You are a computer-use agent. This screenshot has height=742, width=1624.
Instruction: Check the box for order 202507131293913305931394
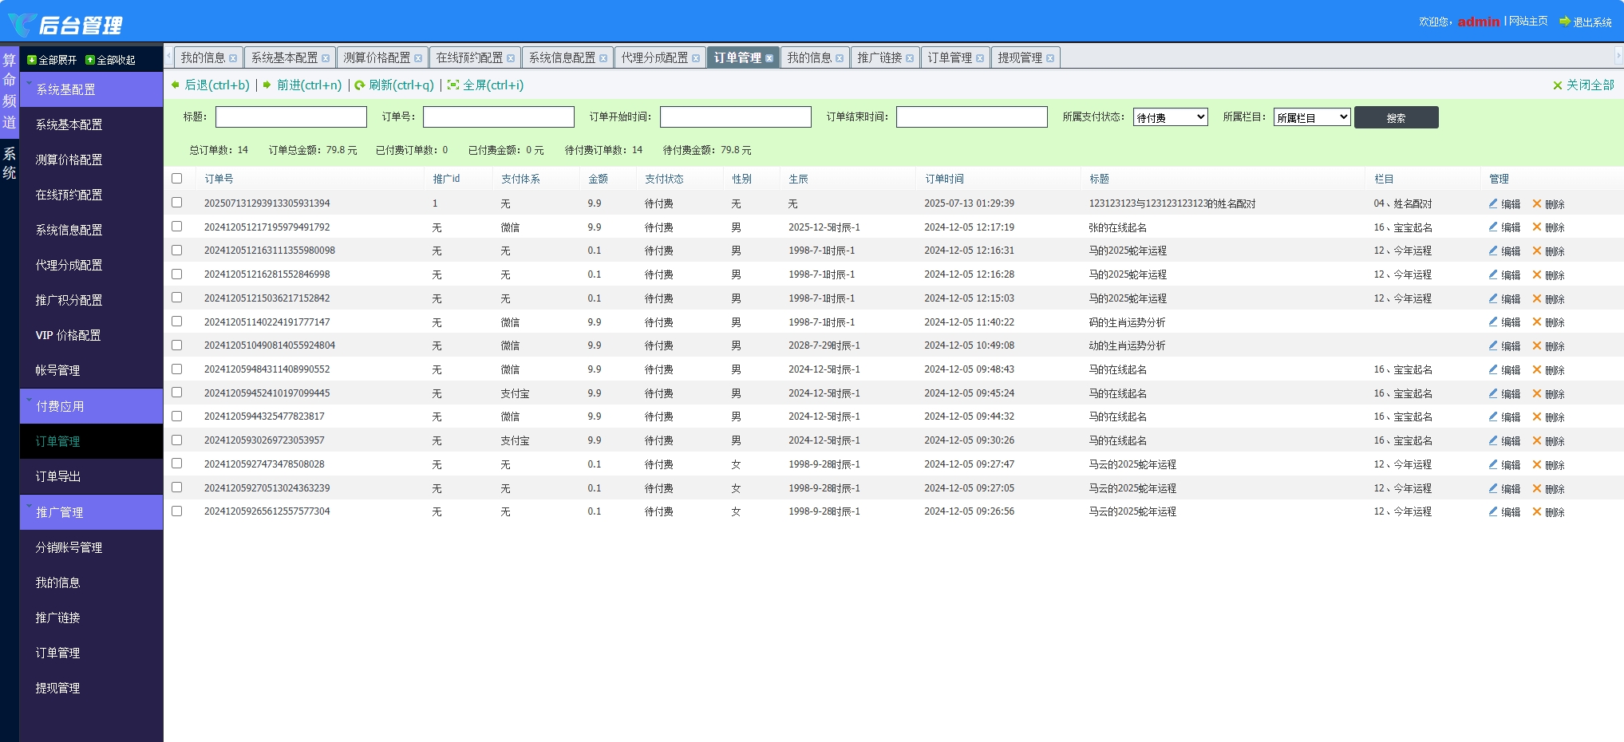coord(177,203)
